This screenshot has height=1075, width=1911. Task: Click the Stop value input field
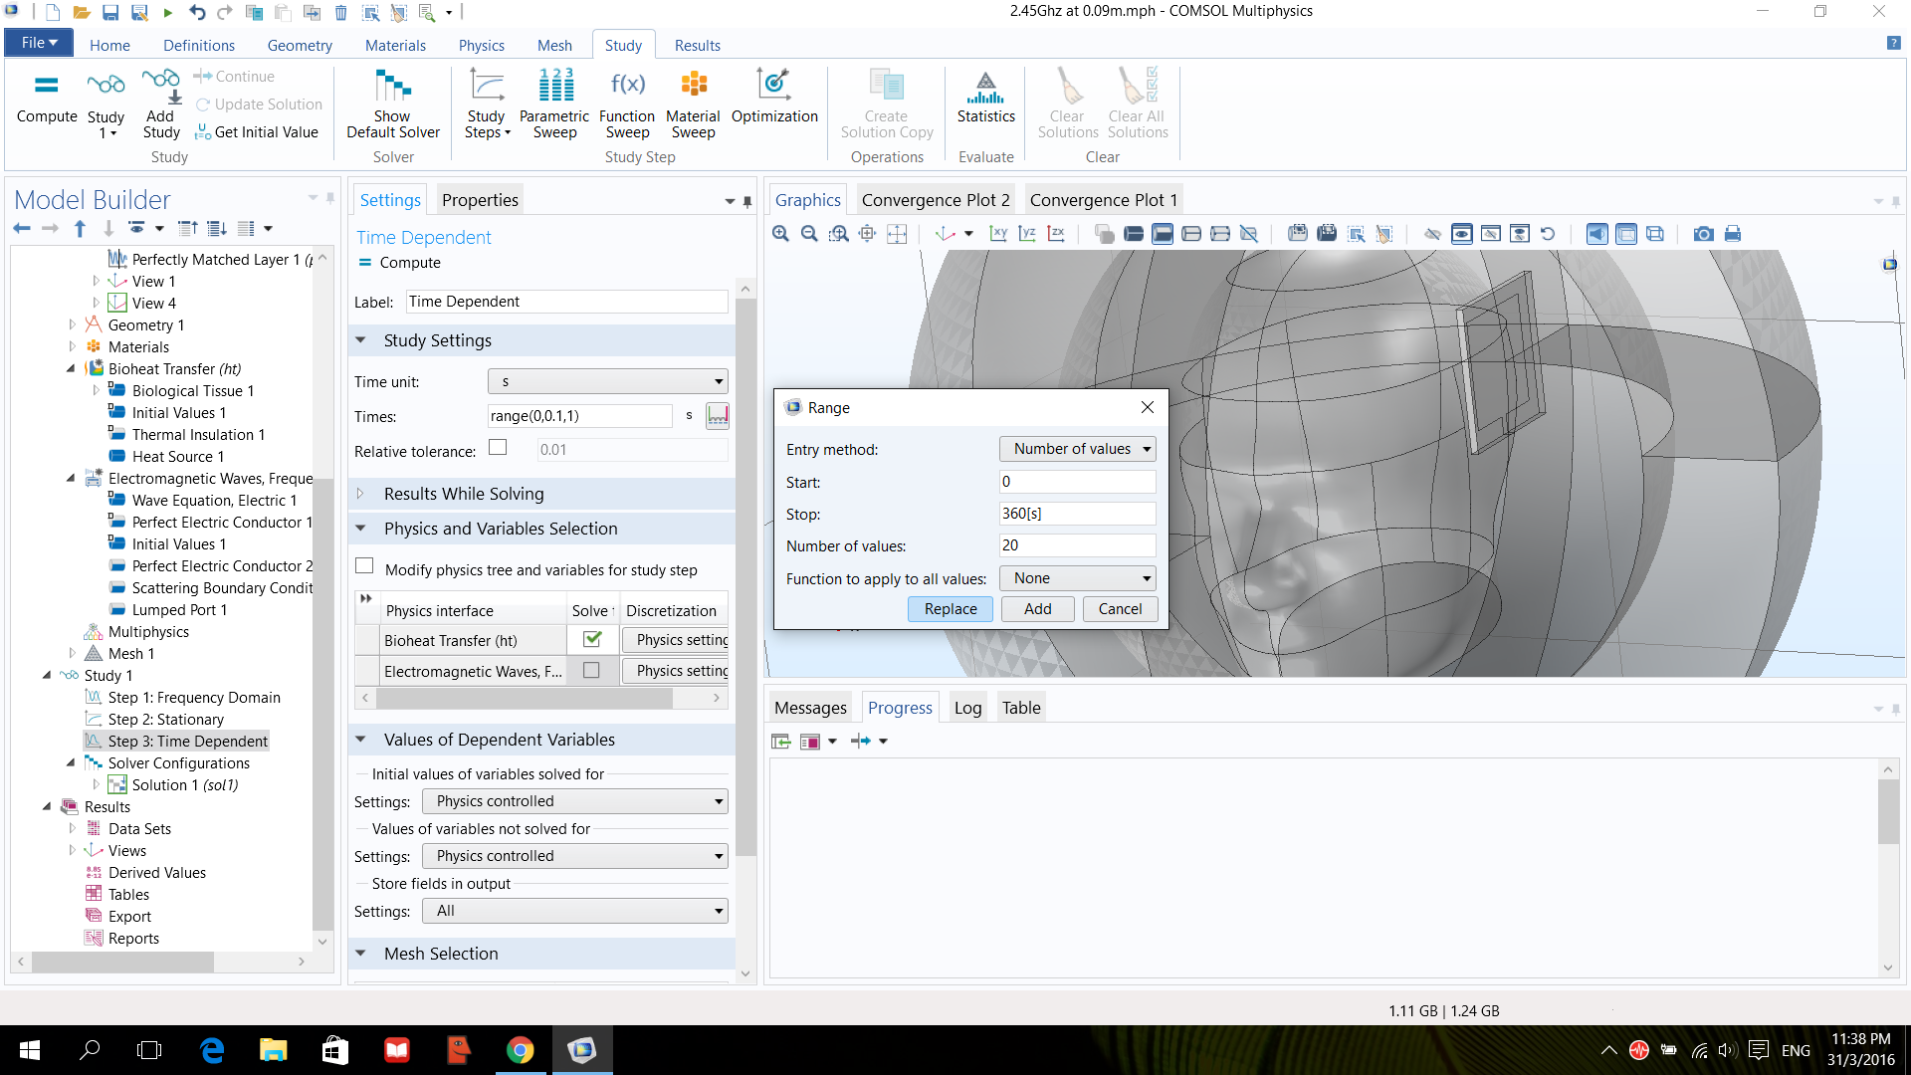point(1077,514)
